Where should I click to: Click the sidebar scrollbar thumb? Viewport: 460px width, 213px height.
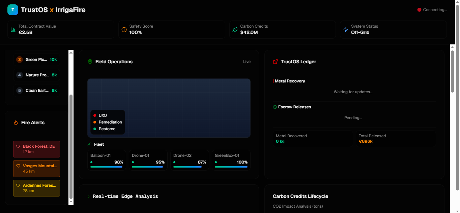pos(71,147)
